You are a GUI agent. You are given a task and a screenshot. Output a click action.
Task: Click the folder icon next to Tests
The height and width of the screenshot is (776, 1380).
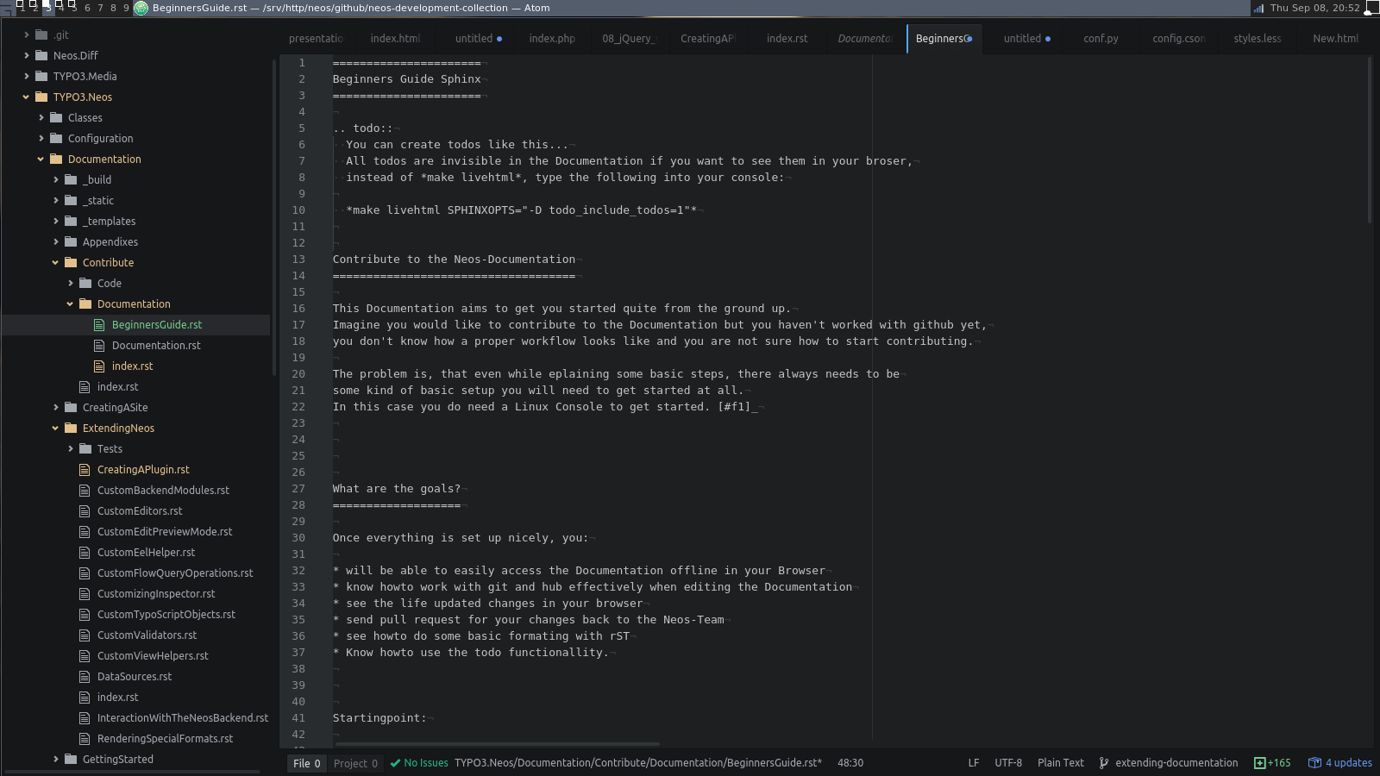click(85, 448)
